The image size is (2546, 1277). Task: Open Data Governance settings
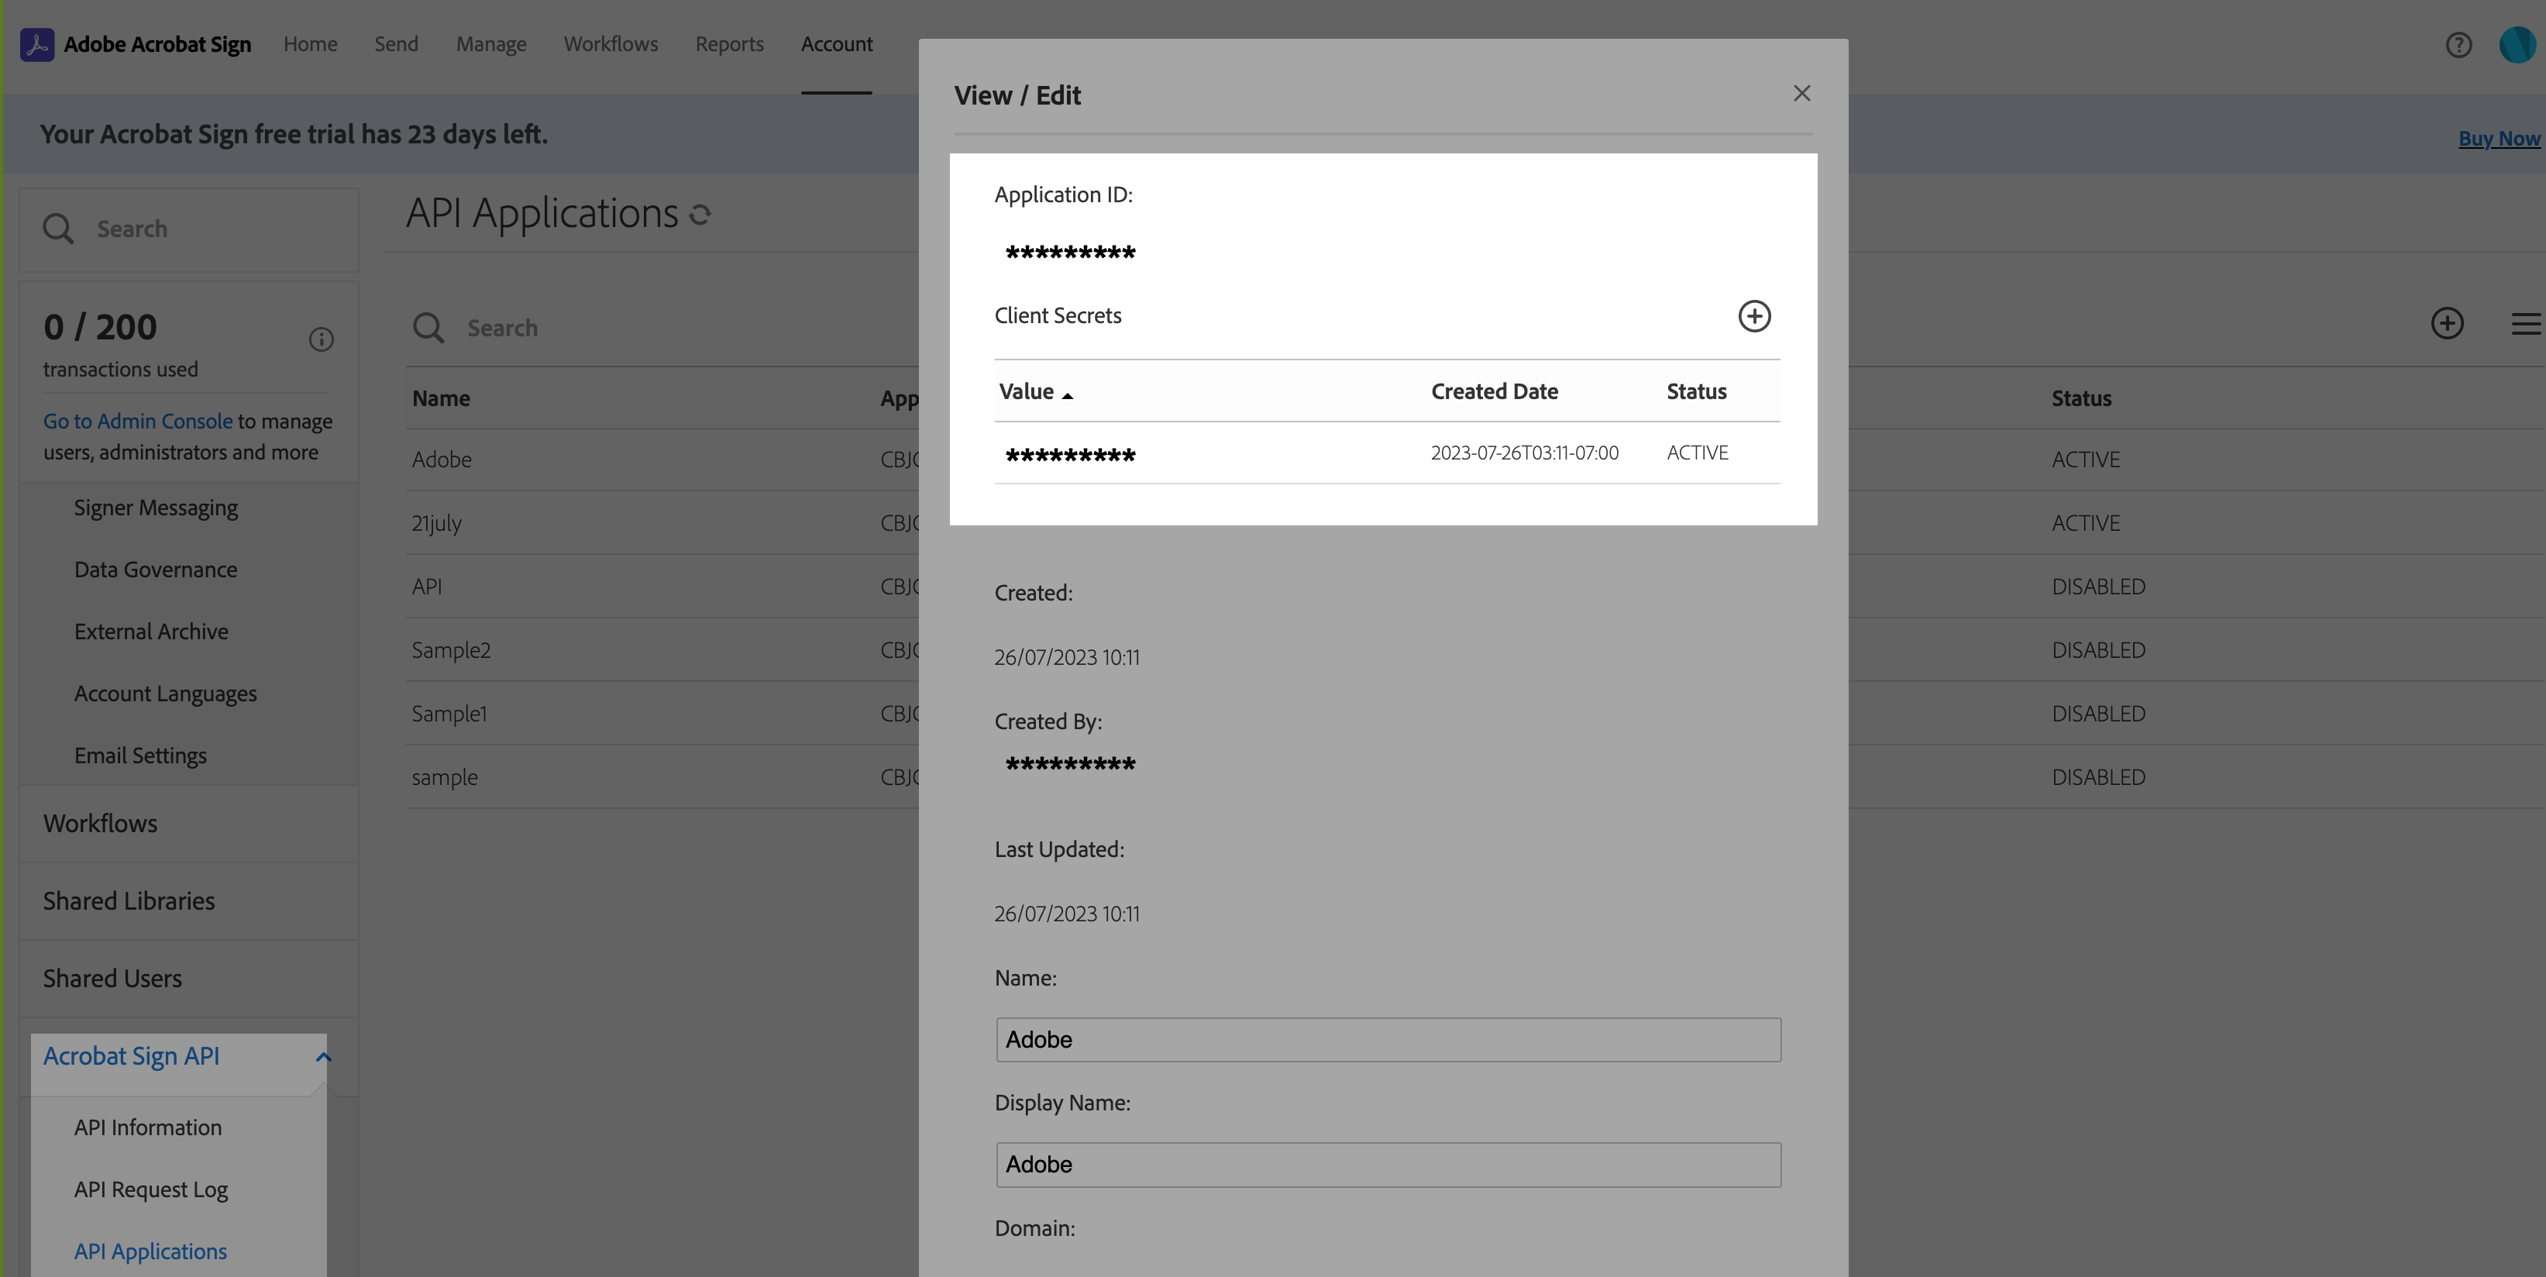coord(155,570)
